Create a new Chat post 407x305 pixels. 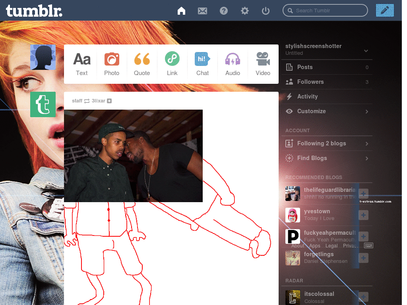click(202, 64)
